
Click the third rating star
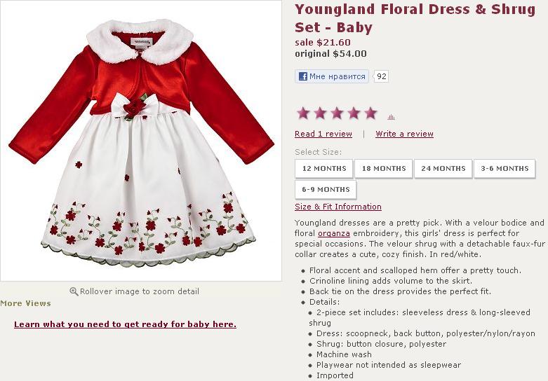pos(337,113)
